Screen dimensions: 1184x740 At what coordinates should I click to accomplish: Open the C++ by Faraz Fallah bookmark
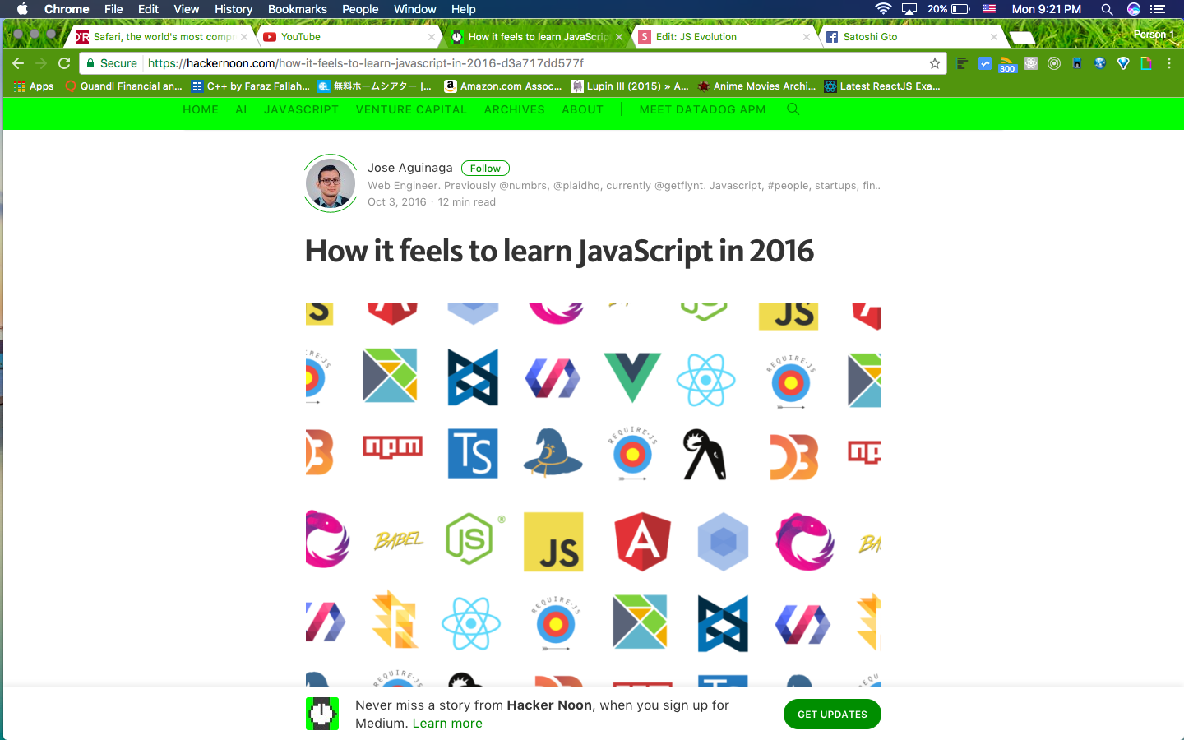(251, 86)
